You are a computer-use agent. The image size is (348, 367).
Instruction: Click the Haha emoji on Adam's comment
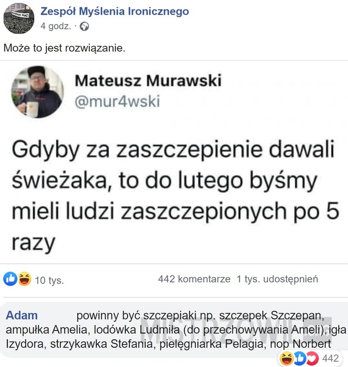287,358
